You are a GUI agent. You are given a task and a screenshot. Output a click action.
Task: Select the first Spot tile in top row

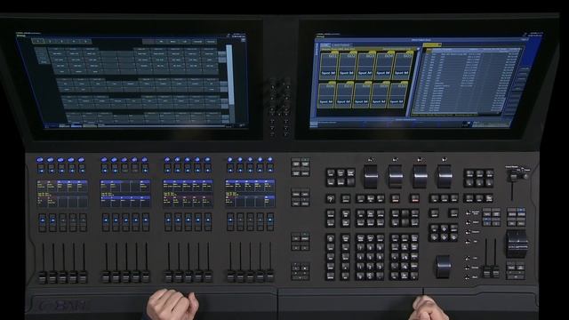click(x=329, y=65)
